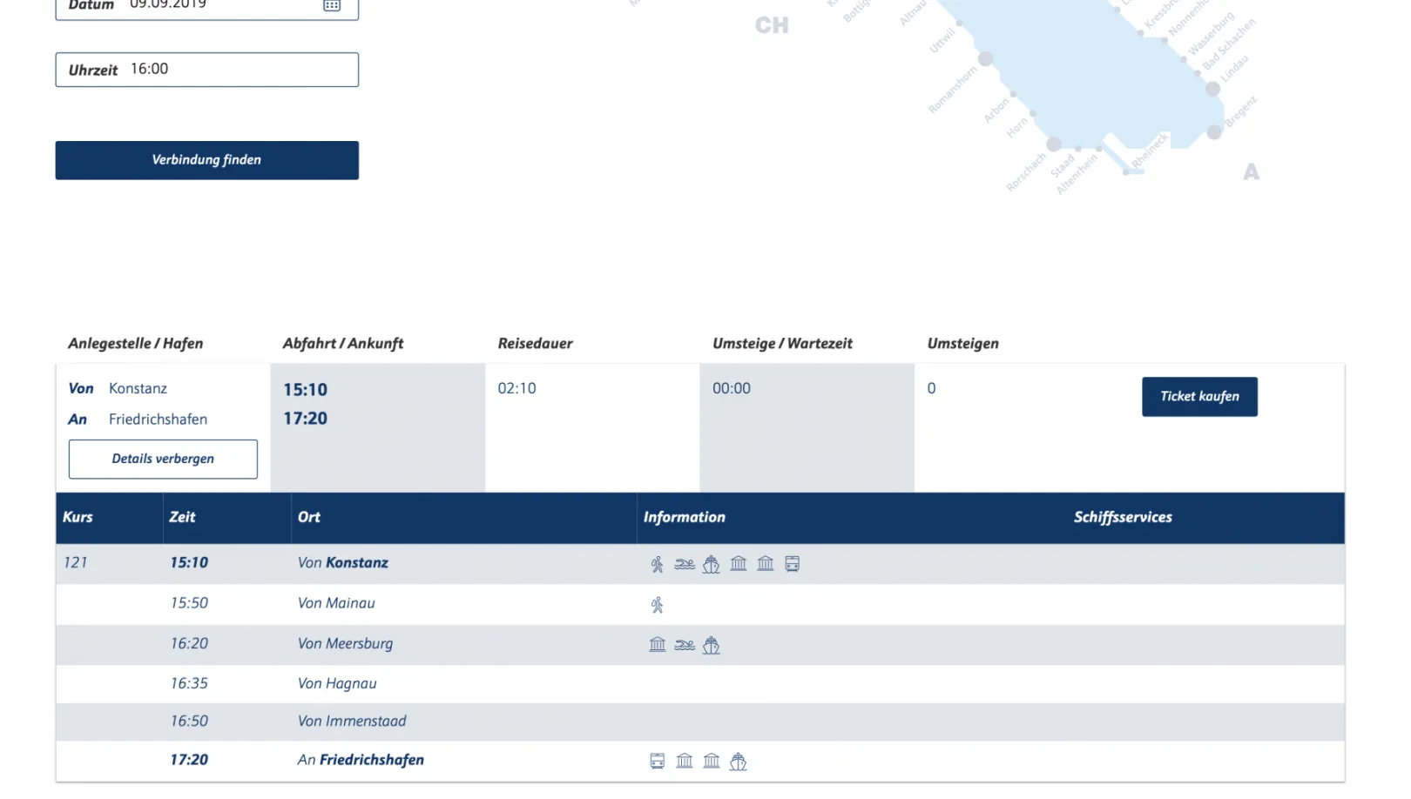Click the swimming icon in the Konstanz row
1411x799 pixels.
[685, 564]
